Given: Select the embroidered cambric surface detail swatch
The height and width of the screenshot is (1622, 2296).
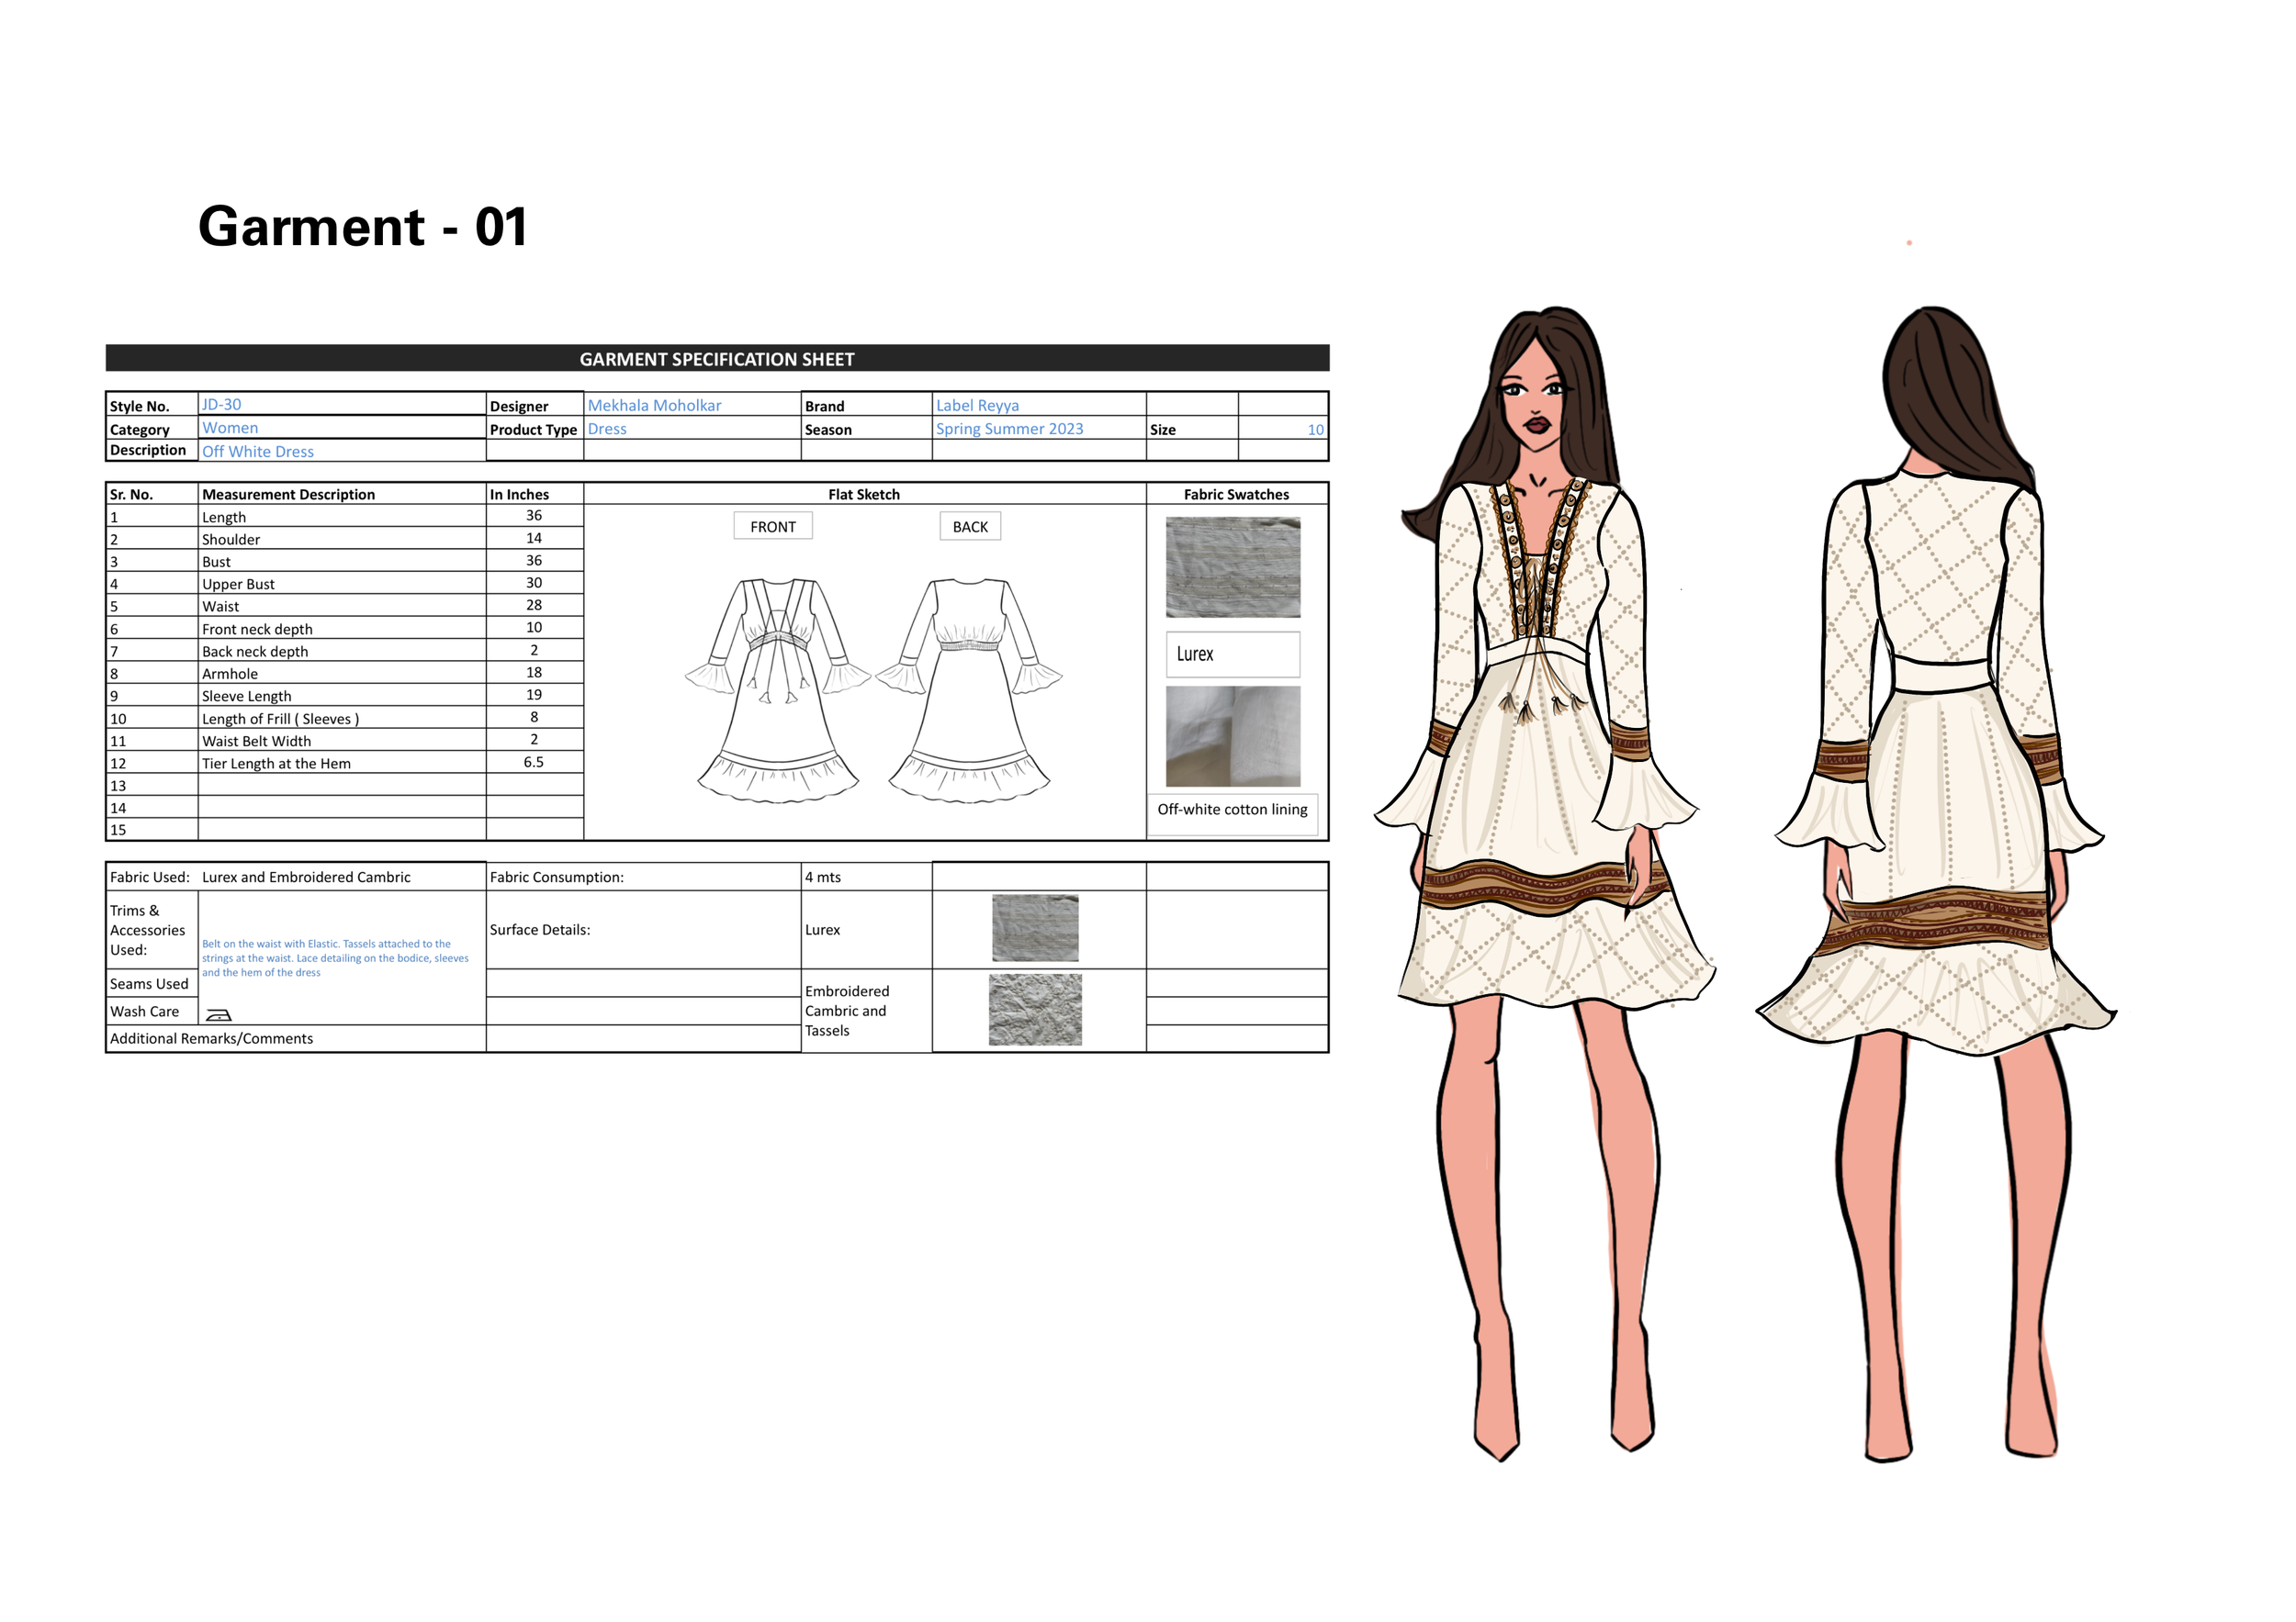Looking at the screenshot, I should (x=1034, y=1010).
